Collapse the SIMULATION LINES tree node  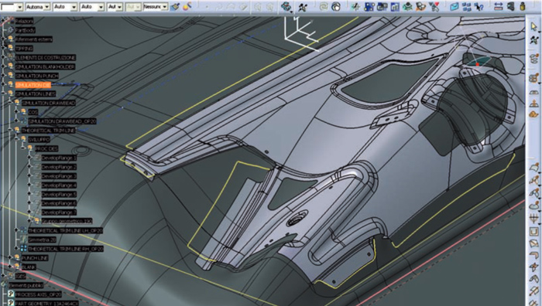coord(4,93)
